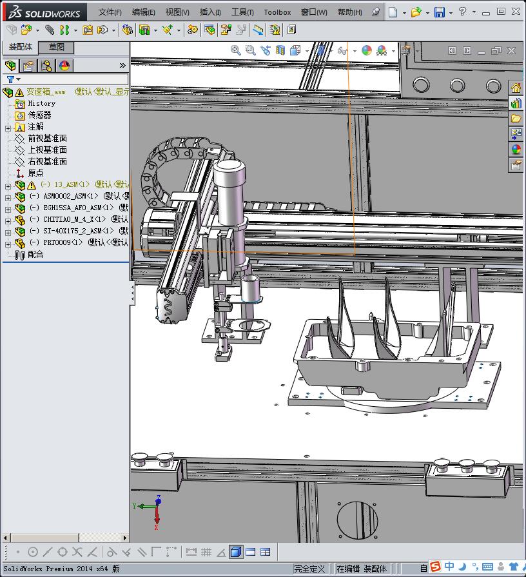The image size is (526, 577).
Task: Toggle the length snap icon
Action: pyautogui.click(x=191, y=552)
